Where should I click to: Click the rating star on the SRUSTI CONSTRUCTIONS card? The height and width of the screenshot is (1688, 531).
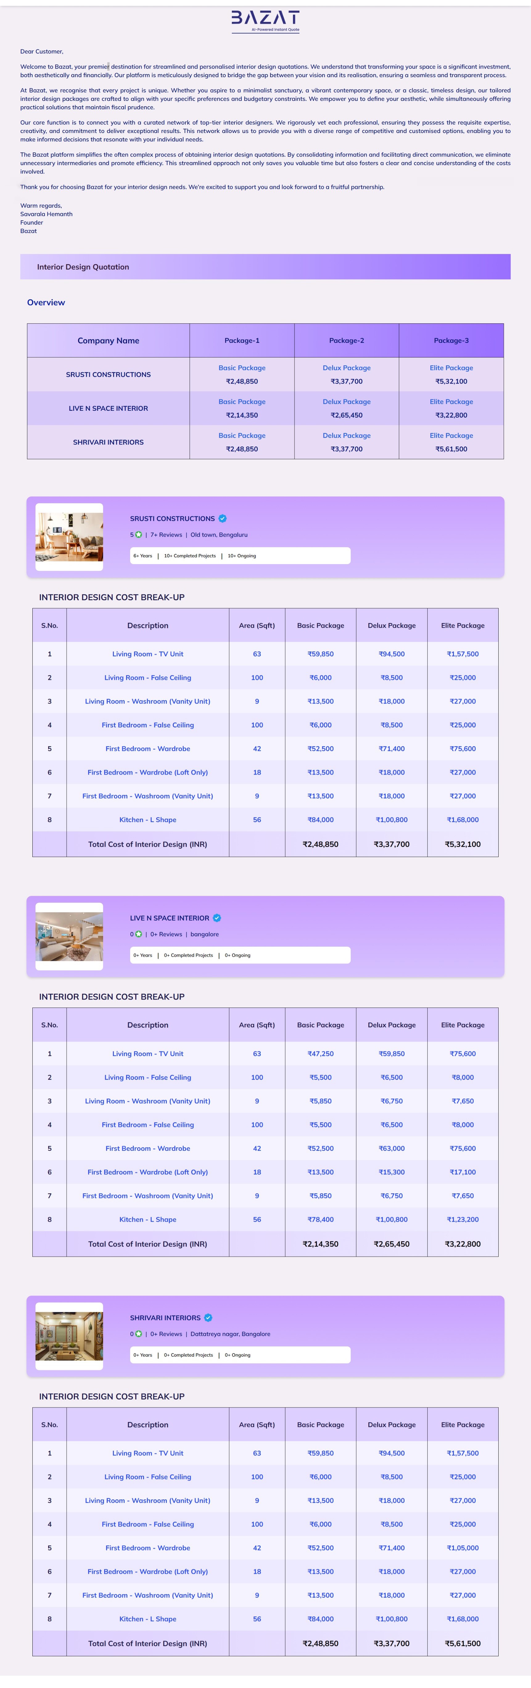[139, 535]
